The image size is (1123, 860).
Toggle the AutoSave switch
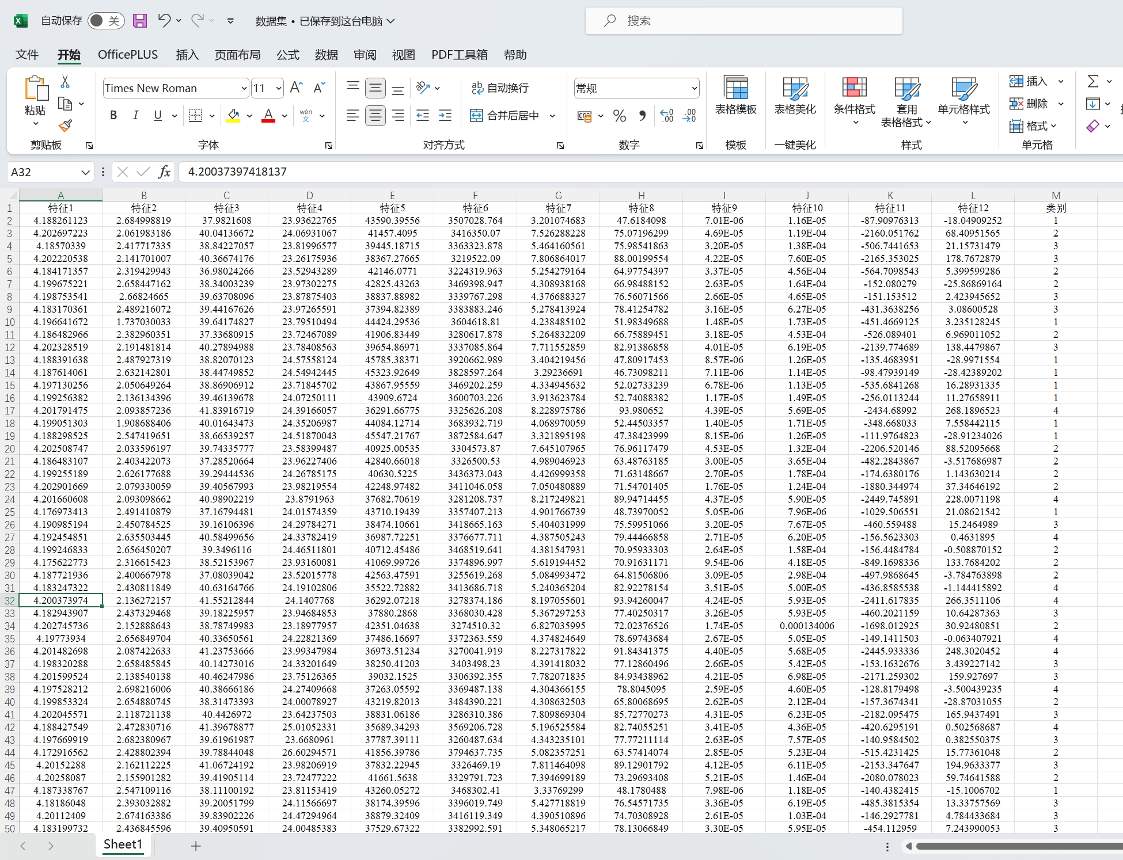pyautogui.click(x=106, y=21)
